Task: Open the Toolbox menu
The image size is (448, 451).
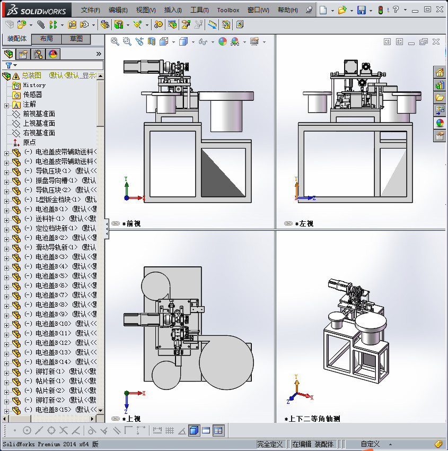Action: [228, 10]
